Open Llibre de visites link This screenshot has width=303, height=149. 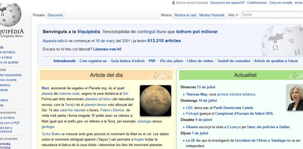(x=200, y=61)
